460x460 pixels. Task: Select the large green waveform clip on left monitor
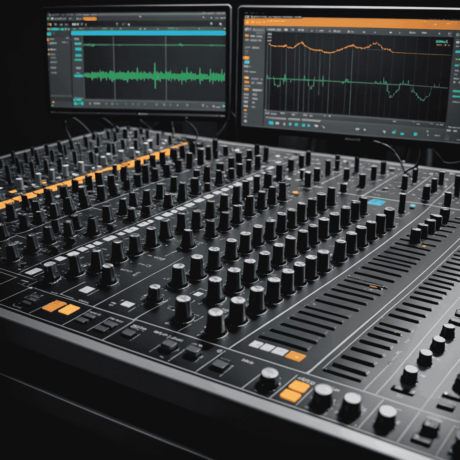[x=155, y=75]
